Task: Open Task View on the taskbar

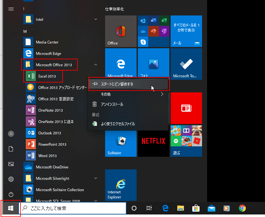Action: click(x=149, y=208)
